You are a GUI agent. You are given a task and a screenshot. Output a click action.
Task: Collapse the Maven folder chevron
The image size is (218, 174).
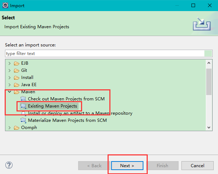point(9,92)
